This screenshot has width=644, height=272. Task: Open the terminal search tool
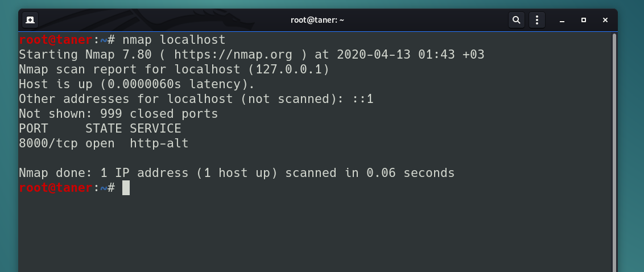516,20
